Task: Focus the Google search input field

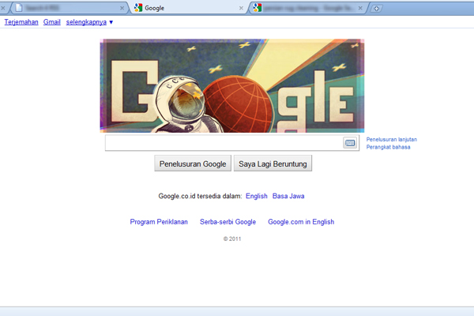Action: click(224, 143)
